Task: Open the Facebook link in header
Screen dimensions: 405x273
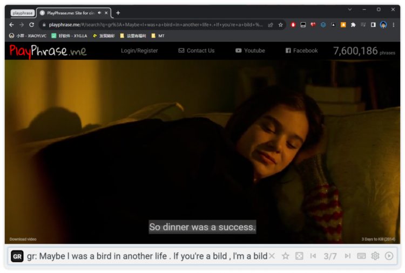Action: tap(301, 51)
